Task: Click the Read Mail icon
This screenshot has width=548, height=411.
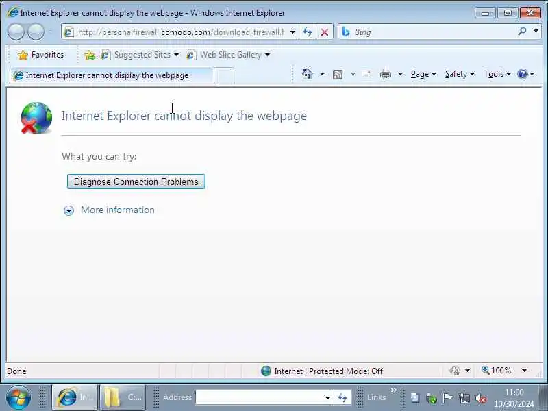Action: coord(366,74)
